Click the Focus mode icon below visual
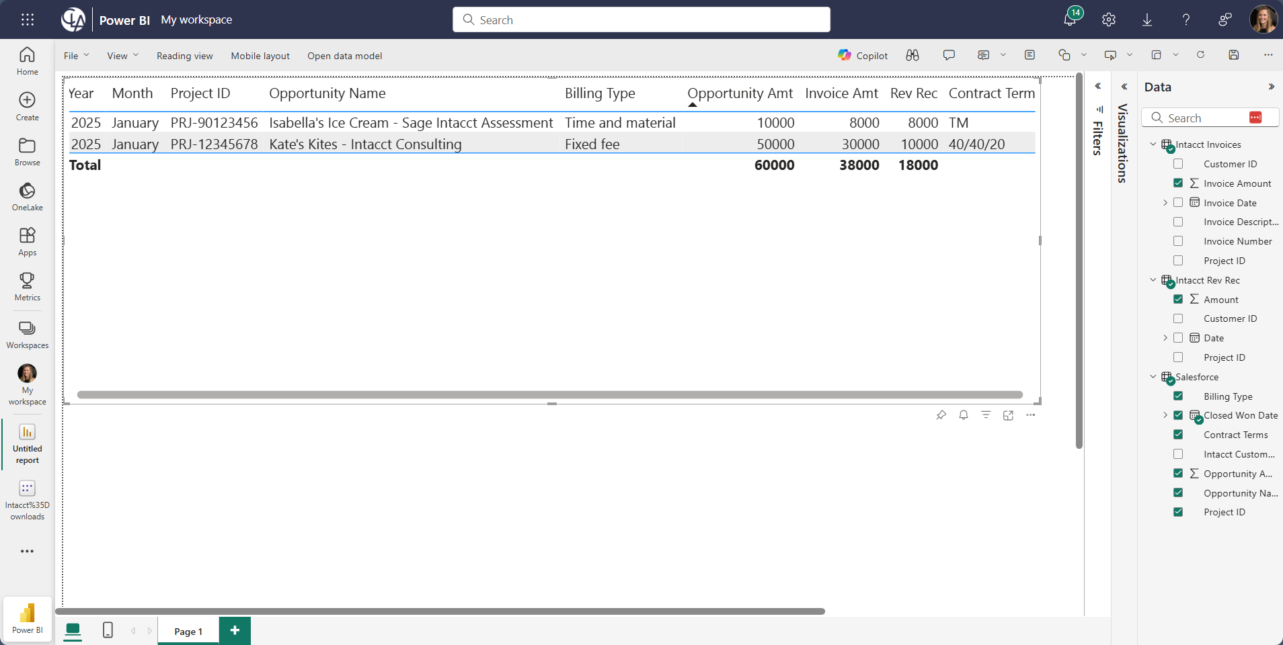Viewport: 1283px width, 645px height. 1008,415
